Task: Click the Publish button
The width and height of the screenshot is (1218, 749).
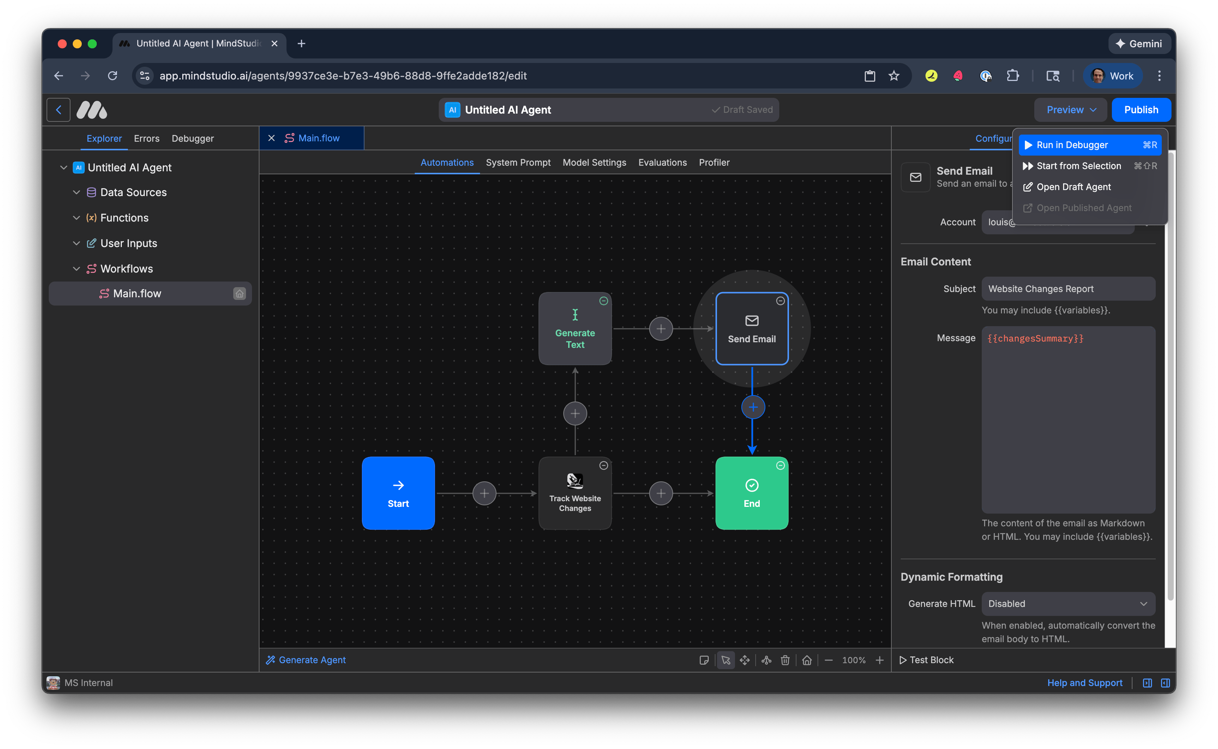Action: (1141, 109)
